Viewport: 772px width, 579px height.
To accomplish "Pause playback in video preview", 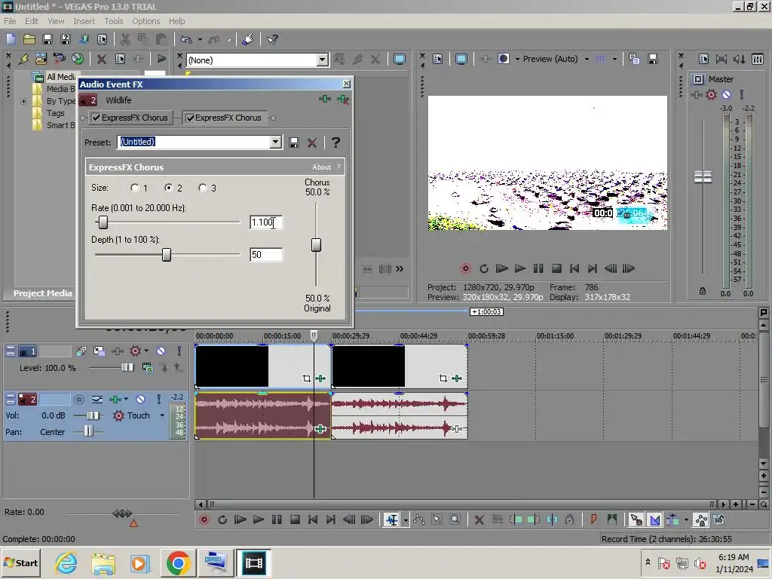I will (x=538, y=268).
